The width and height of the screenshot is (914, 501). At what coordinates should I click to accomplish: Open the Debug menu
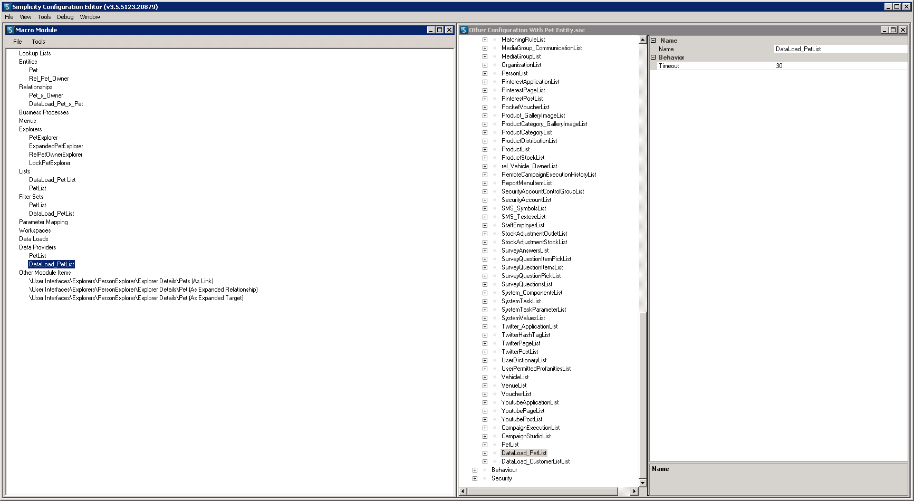tap(65, 17)
